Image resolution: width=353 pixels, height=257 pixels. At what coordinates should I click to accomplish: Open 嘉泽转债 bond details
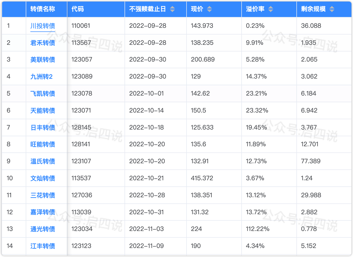pos(43,212)
